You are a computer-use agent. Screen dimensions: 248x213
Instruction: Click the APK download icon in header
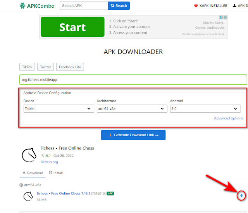click(x=234, y=6)
